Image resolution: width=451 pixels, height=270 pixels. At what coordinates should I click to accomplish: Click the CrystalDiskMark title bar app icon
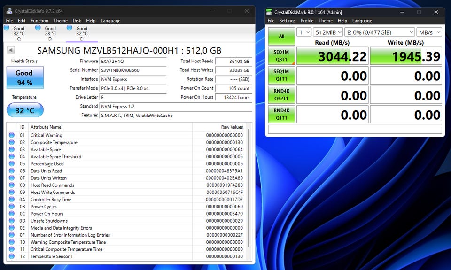269,12
